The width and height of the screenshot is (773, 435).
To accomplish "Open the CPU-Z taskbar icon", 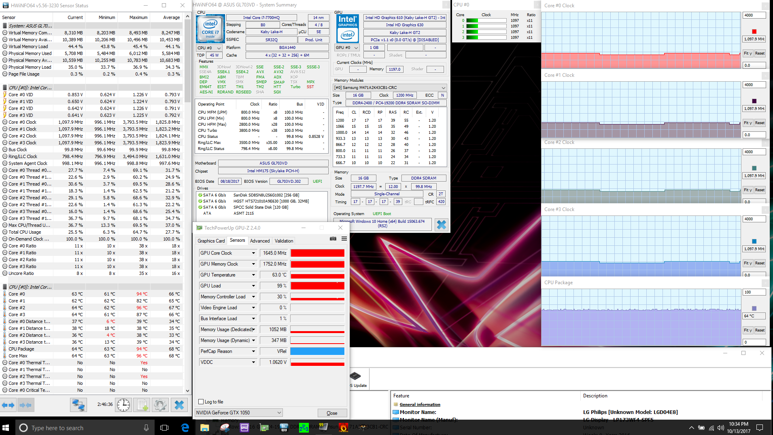I will tap(244, 427).
